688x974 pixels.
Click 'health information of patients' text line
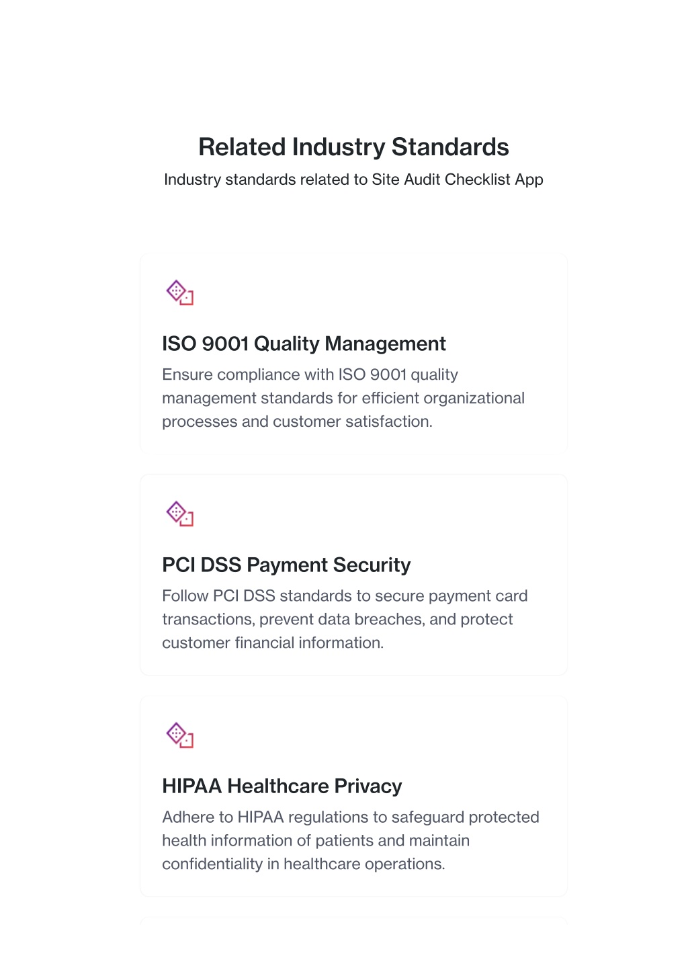click(316, 840)
